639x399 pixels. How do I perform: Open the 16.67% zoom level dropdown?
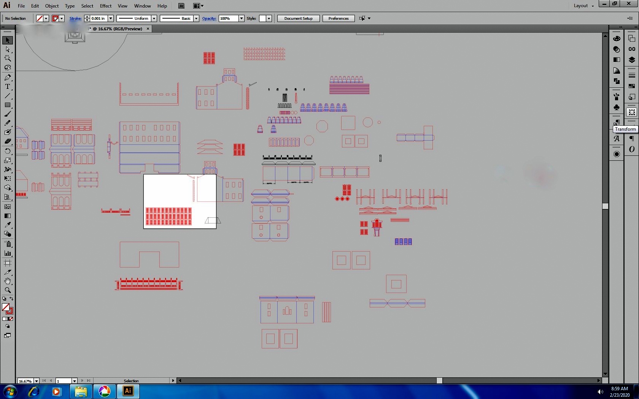[37, 381]
